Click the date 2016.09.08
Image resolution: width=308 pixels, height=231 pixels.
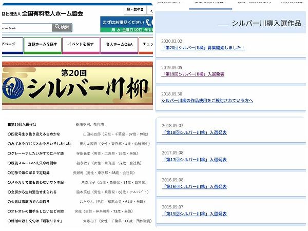pyautogui.click(x=172, y=180)
